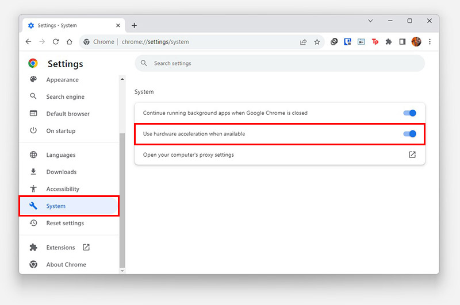Image resolution: width=460 pixels, height=305 pixels.
Task: Click the profile avatar picture
Action: (x=416, y=41)
